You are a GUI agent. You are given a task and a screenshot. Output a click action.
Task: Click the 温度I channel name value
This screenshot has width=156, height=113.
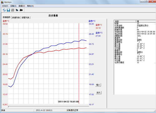tap(139, 40)
